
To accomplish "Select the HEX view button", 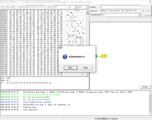I will tap(8, 7).
